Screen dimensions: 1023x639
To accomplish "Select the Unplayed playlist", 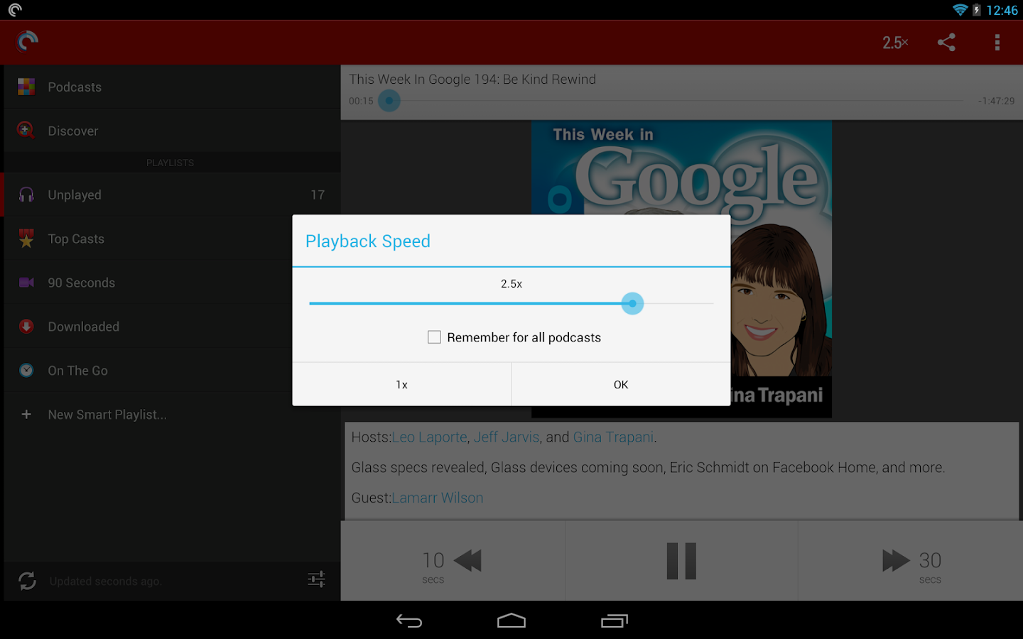I will 172,195.
